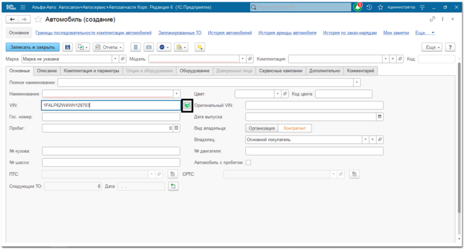This screenshot has width=465, height=250.
Task: Expand the Марка dropdown
Action: click(115, 59)
